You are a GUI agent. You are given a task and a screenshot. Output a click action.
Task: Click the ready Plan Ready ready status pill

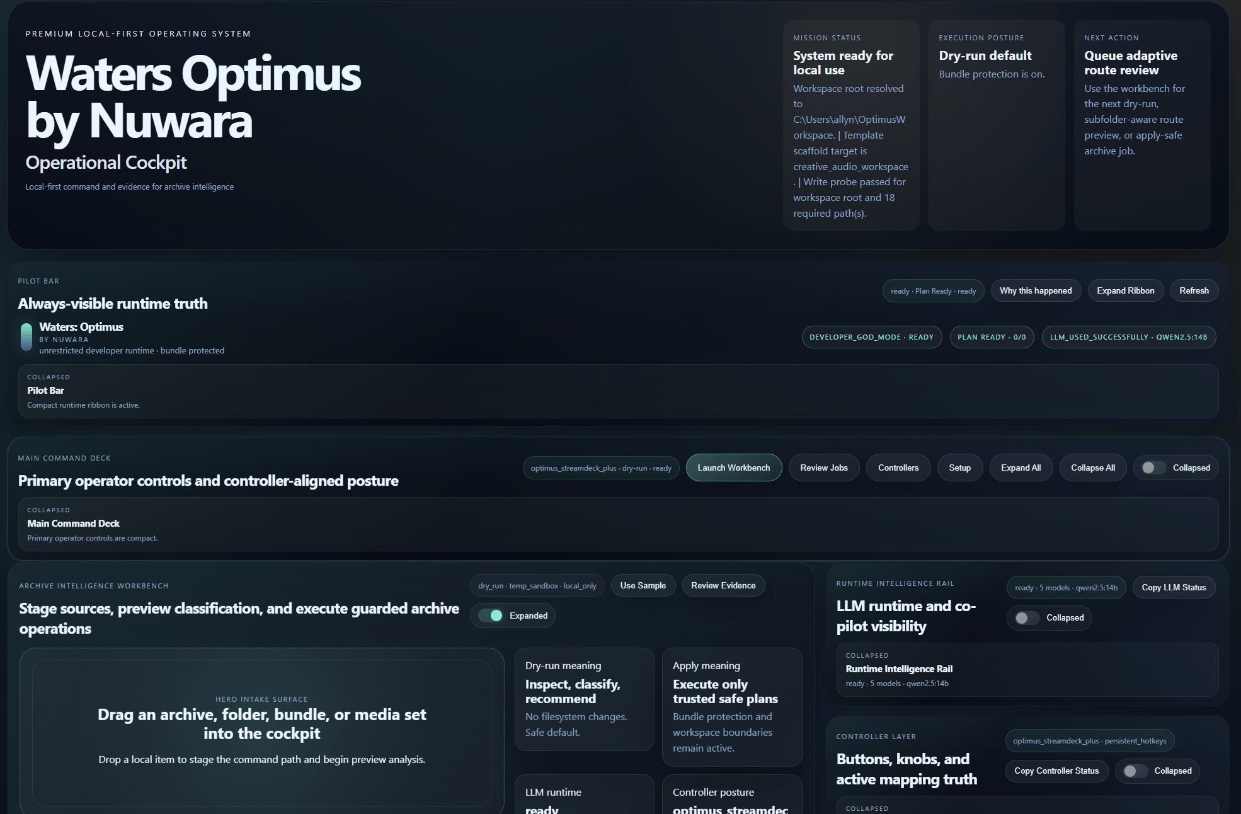(x=933, y=290)
